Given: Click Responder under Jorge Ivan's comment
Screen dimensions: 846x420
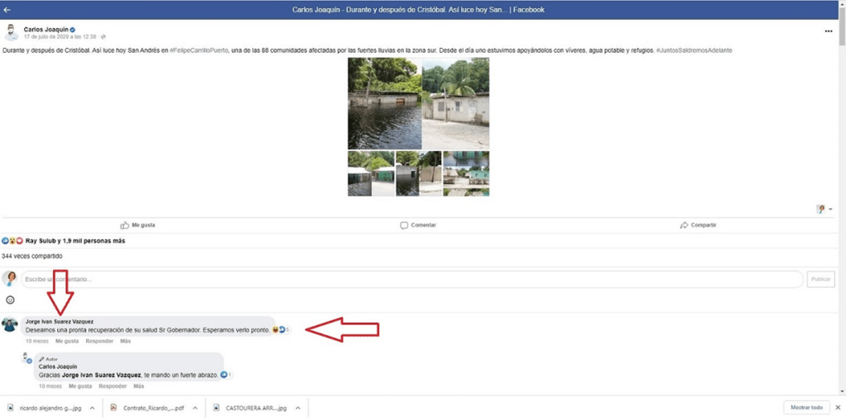Looking at the screenshot, I should tap(99, 341).
